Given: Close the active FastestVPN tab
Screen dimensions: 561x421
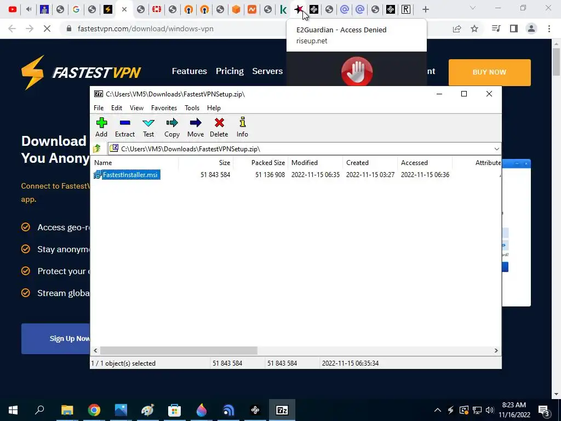Looking at the screenshot, I should (124, 9).
